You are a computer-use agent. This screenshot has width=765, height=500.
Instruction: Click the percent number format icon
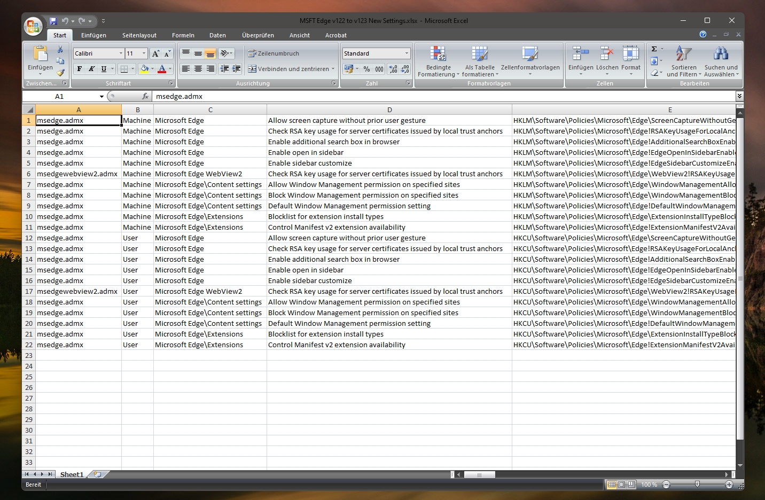366,69
